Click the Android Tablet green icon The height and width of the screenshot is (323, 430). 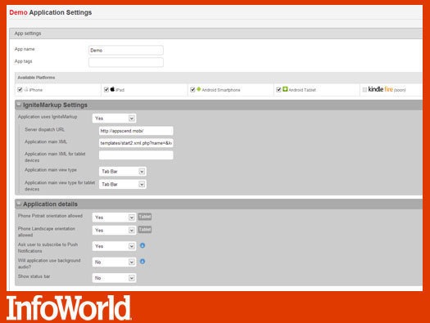pyautogui.click(x=285, y=89)
